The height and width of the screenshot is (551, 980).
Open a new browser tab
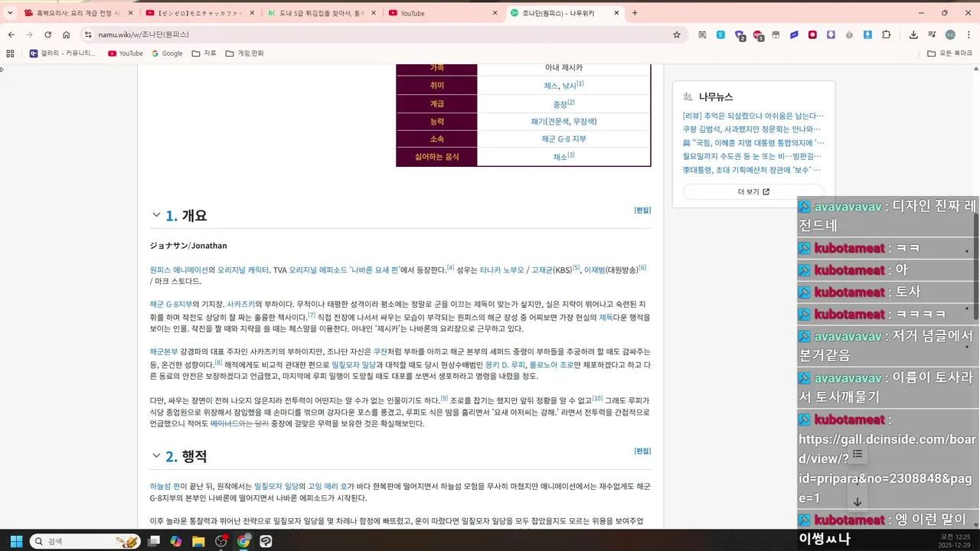pyautogui.click(x=635, y=13)
